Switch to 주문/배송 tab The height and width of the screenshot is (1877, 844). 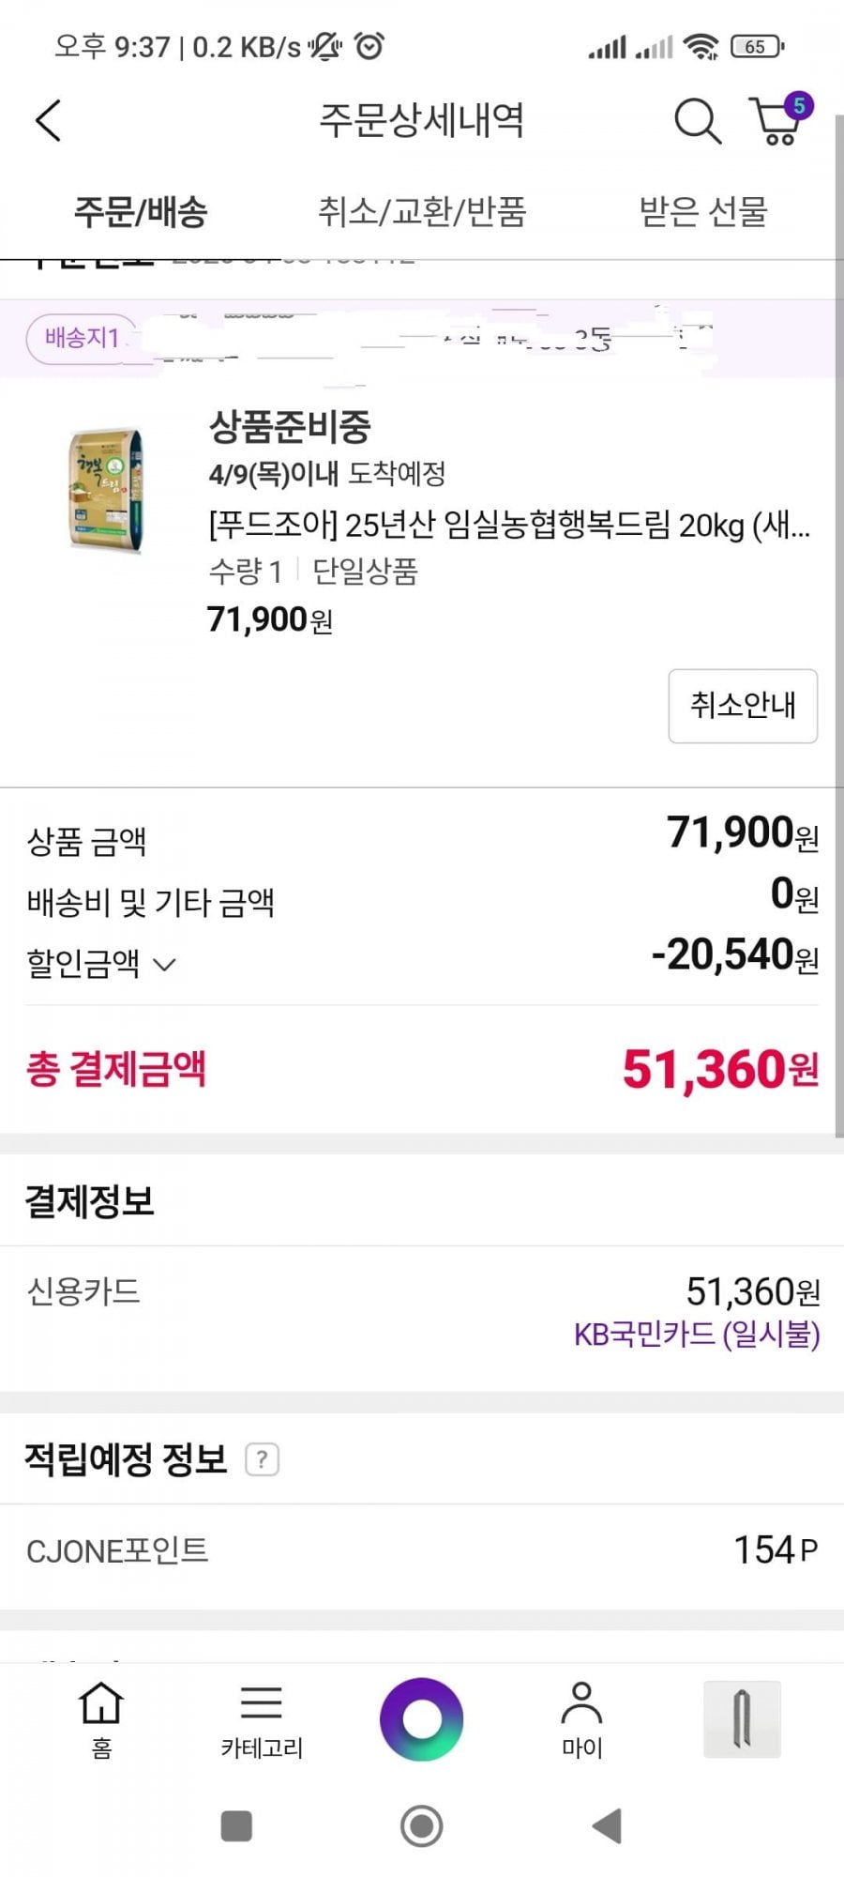141,211
